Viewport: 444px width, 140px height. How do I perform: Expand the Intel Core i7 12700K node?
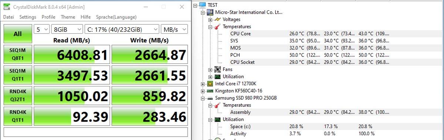[203, 83]
